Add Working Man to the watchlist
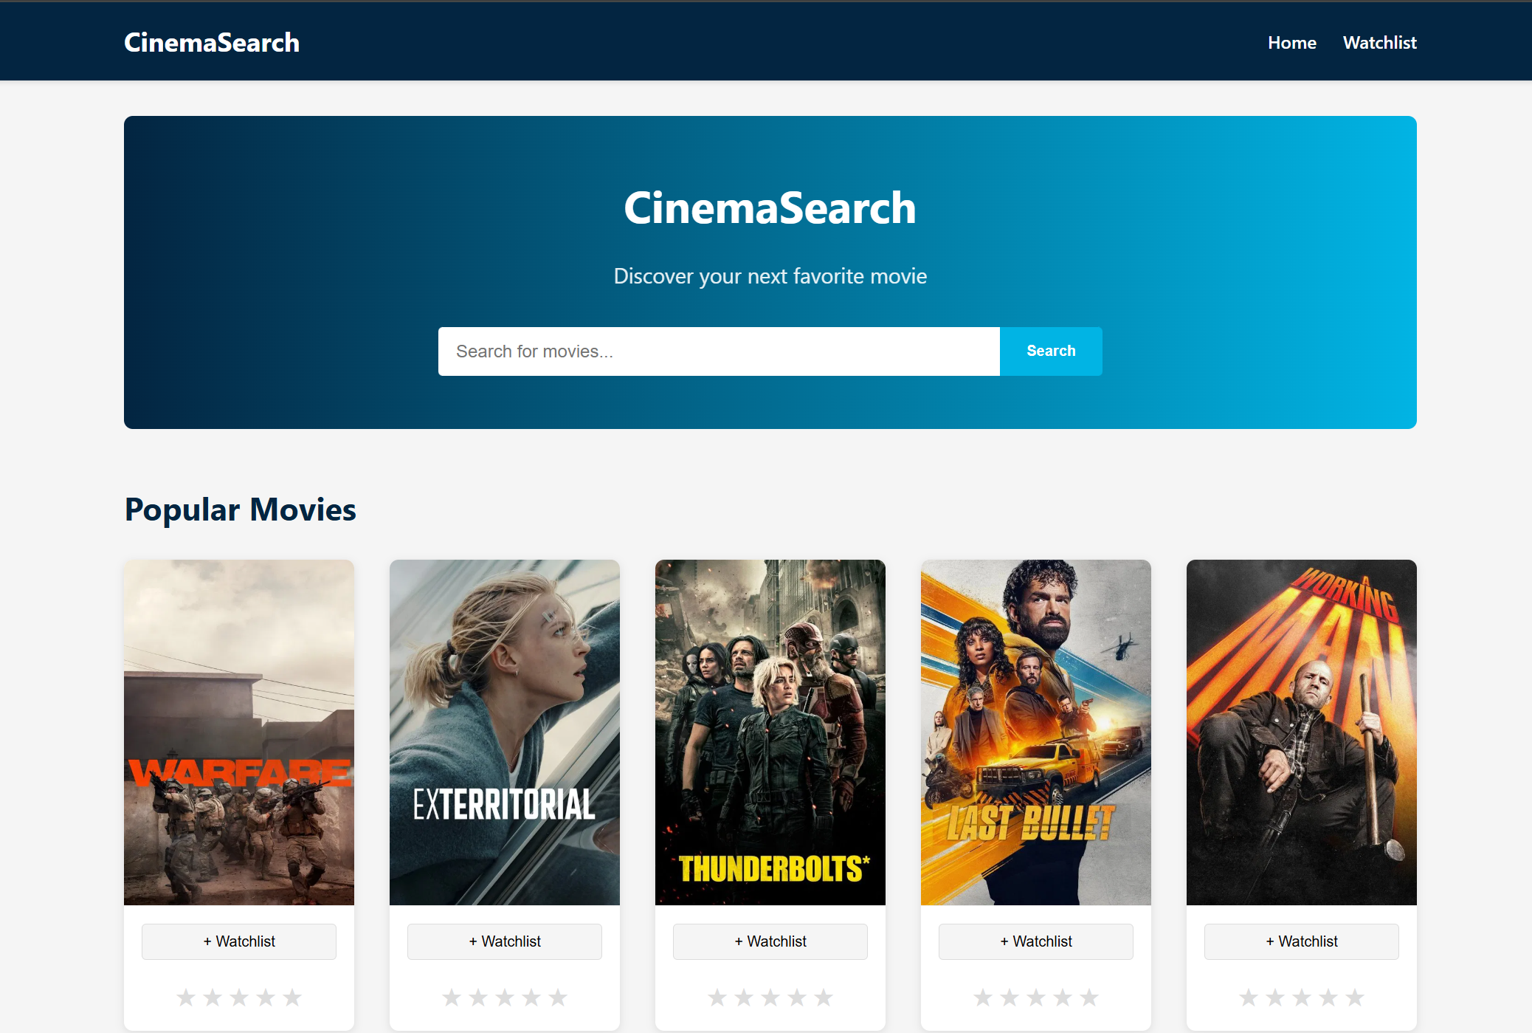This screenshot has height=1033, width=1532. [x=1302, y=941]
